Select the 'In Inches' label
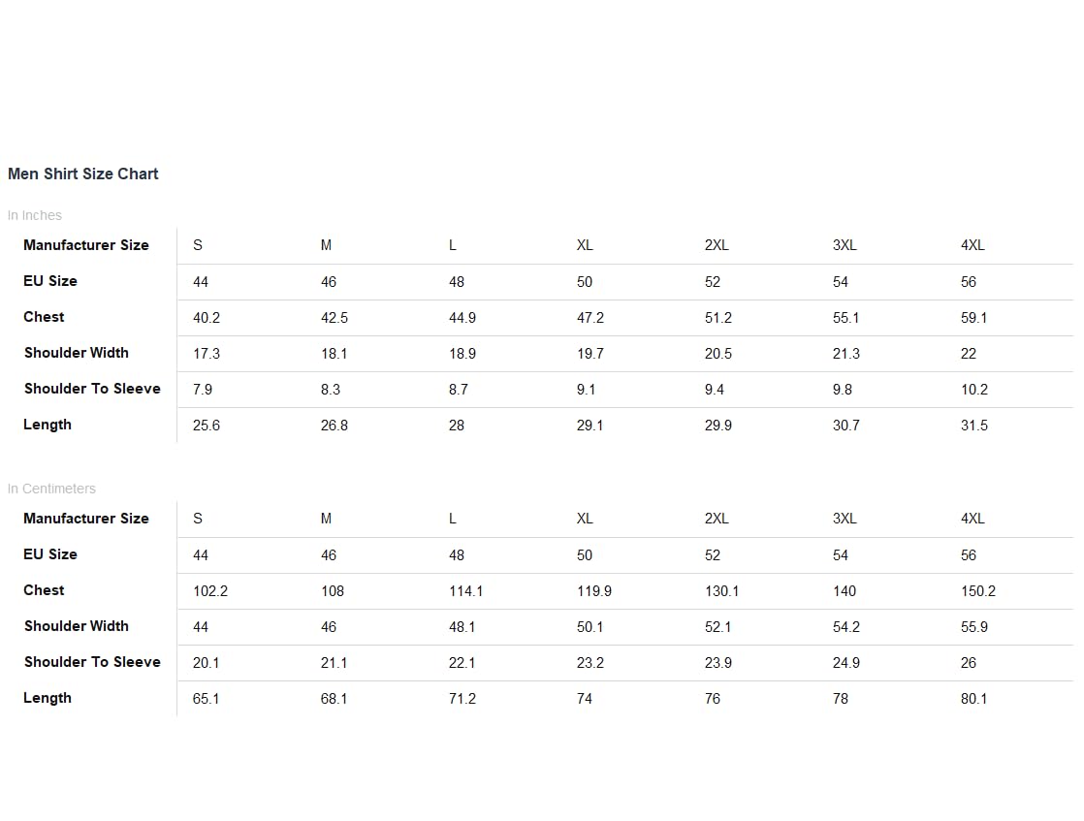Viewport: 1084px width, 821px height. click(35, 215)
